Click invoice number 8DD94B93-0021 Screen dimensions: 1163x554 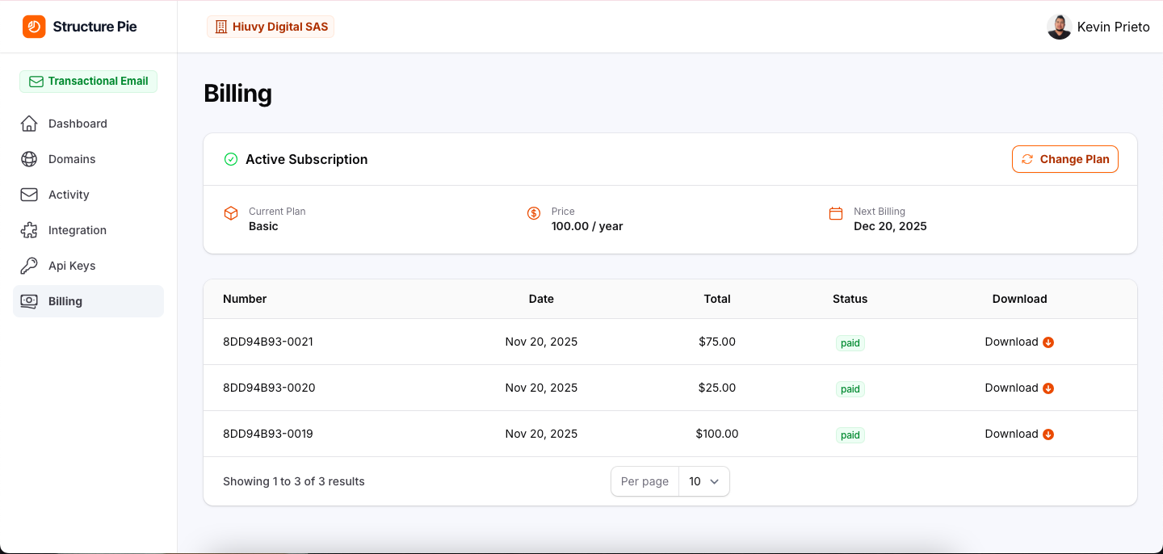(x=268, y=342)
